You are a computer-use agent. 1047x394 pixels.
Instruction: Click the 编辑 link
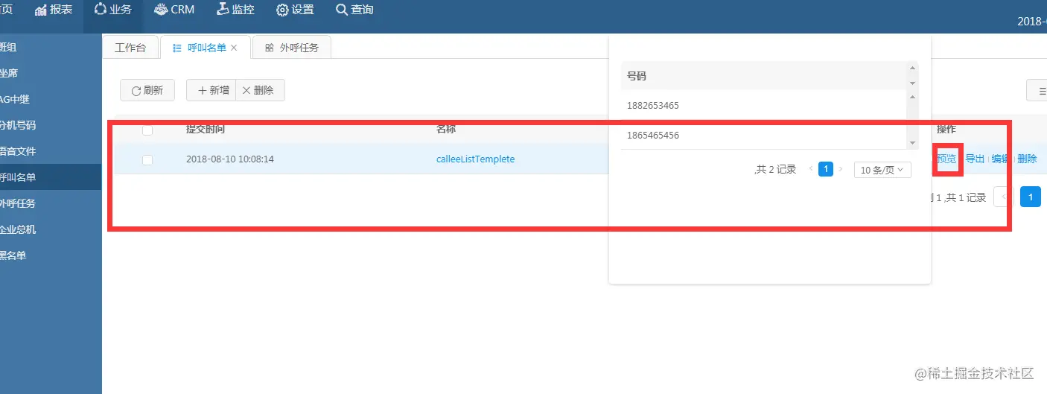(1001, 159)
